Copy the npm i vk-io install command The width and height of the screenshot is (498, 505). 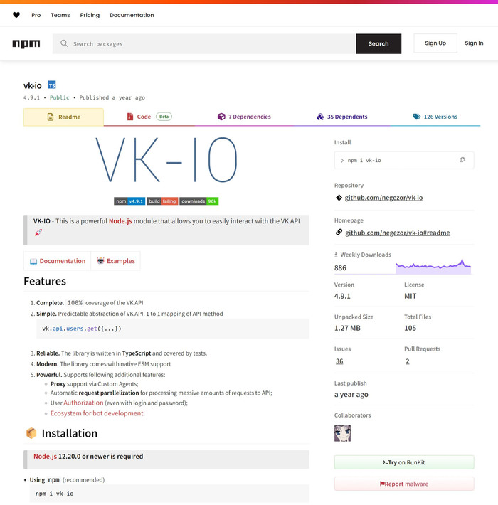462,160
